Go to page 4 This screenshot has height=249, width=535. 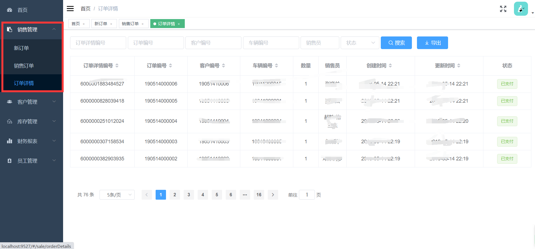(203, 195)
